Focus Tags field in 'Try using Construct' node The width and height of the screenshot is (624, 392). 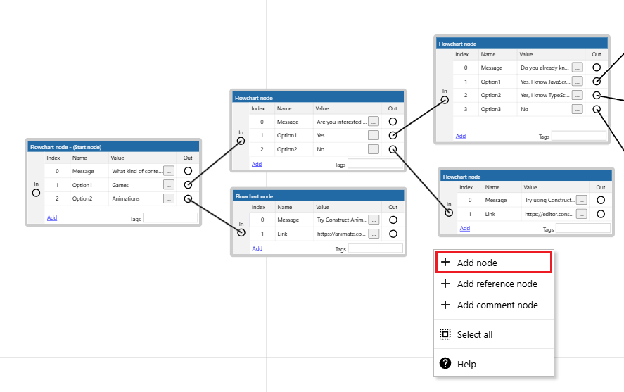click(583, 229)
